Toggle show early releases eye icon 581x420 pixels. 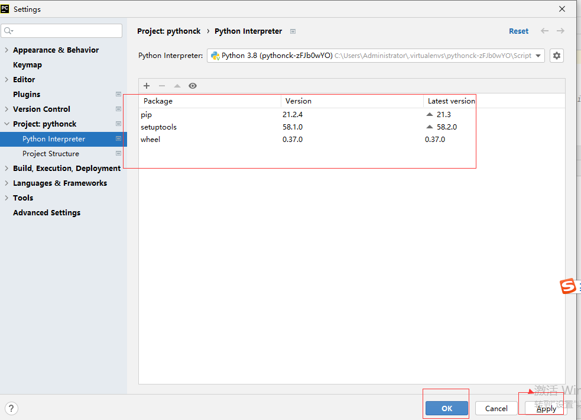coord(193,86)
